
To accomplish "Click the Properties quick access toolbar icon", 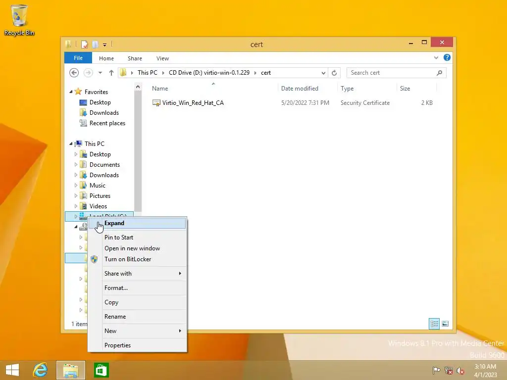I will click(x=84, y=44).
